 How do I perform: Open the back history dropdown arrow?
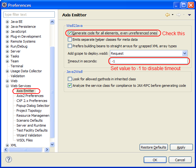[173, 15]
